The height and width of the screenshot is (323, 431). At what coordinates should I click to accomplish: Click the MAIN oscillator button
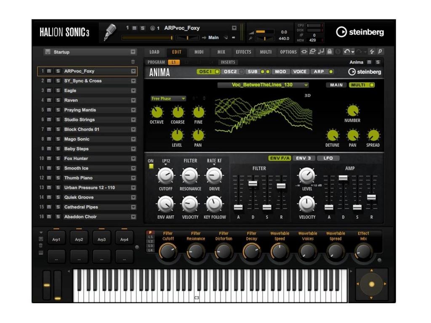click(x=336, y=85)
